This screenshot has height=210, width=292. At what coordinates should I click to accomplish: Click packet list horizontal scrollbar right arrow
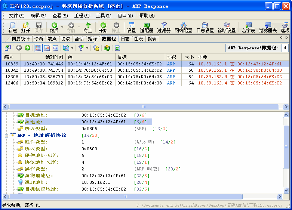coord(286,106)
